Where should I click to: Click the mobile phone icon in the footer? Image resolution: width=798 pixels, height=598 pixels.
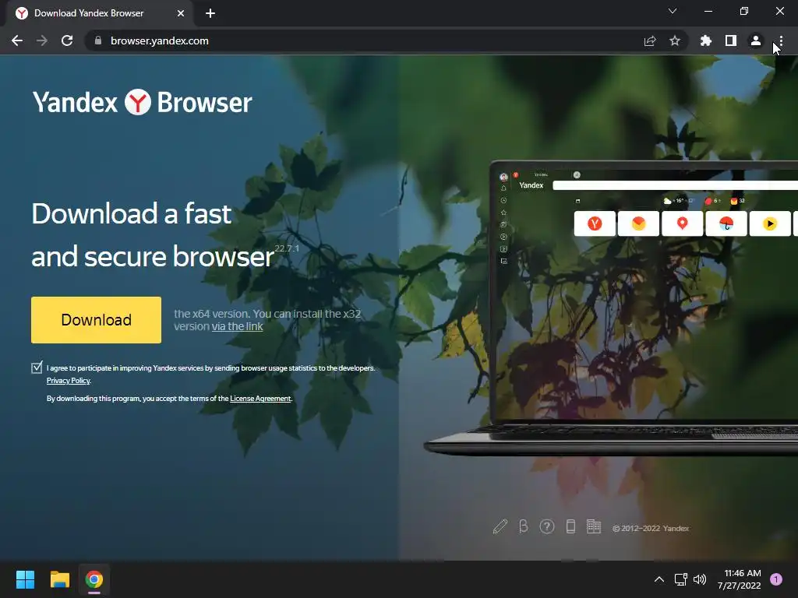coord(570,526)
